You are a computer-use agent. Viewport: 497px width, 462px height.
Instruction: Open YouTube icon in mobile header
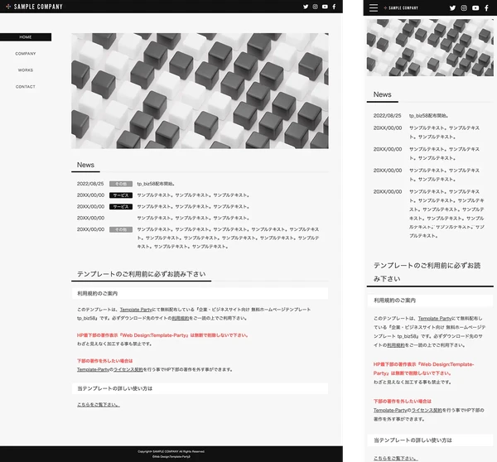tap(475, 8)
